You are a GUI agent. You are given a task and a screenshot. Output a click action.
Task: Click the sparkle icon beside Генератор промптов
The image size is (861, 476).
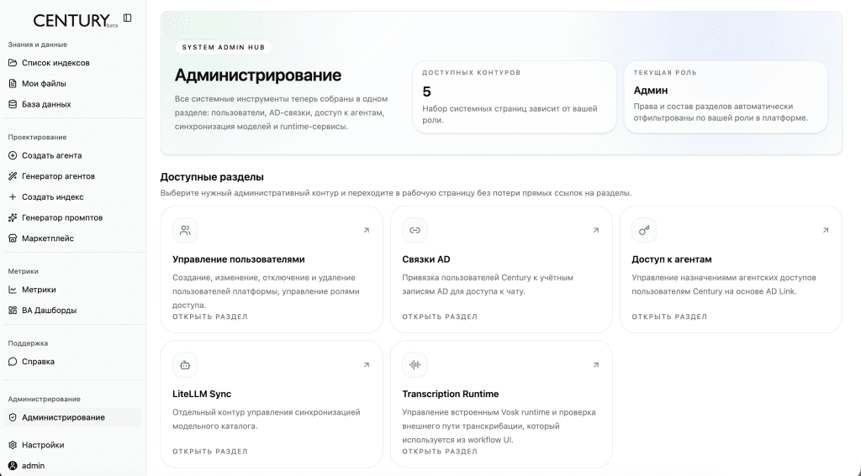13,217
